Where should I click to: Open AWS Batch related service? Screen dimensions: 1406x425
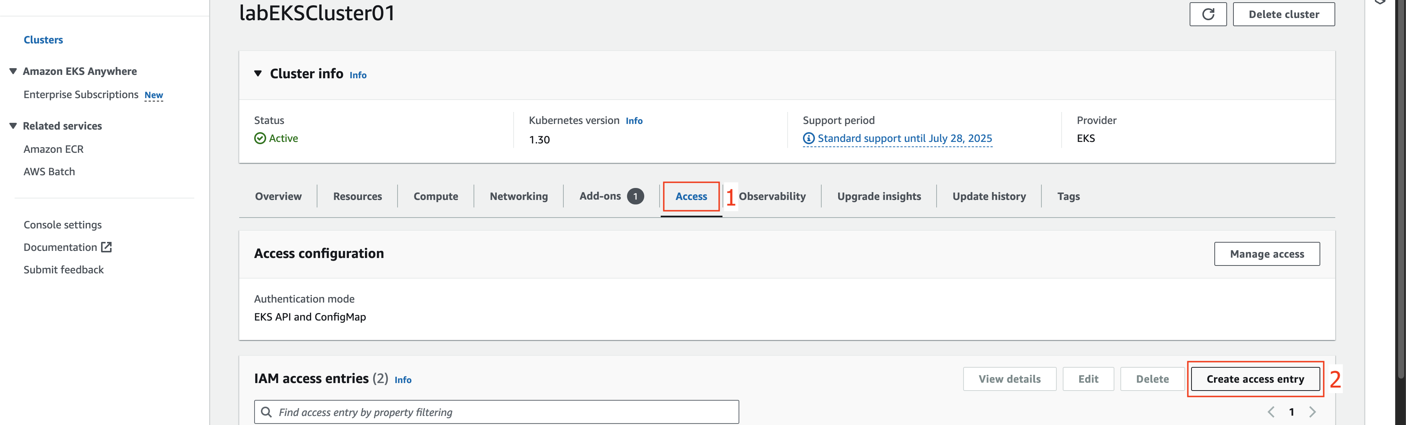coord(49,171)
